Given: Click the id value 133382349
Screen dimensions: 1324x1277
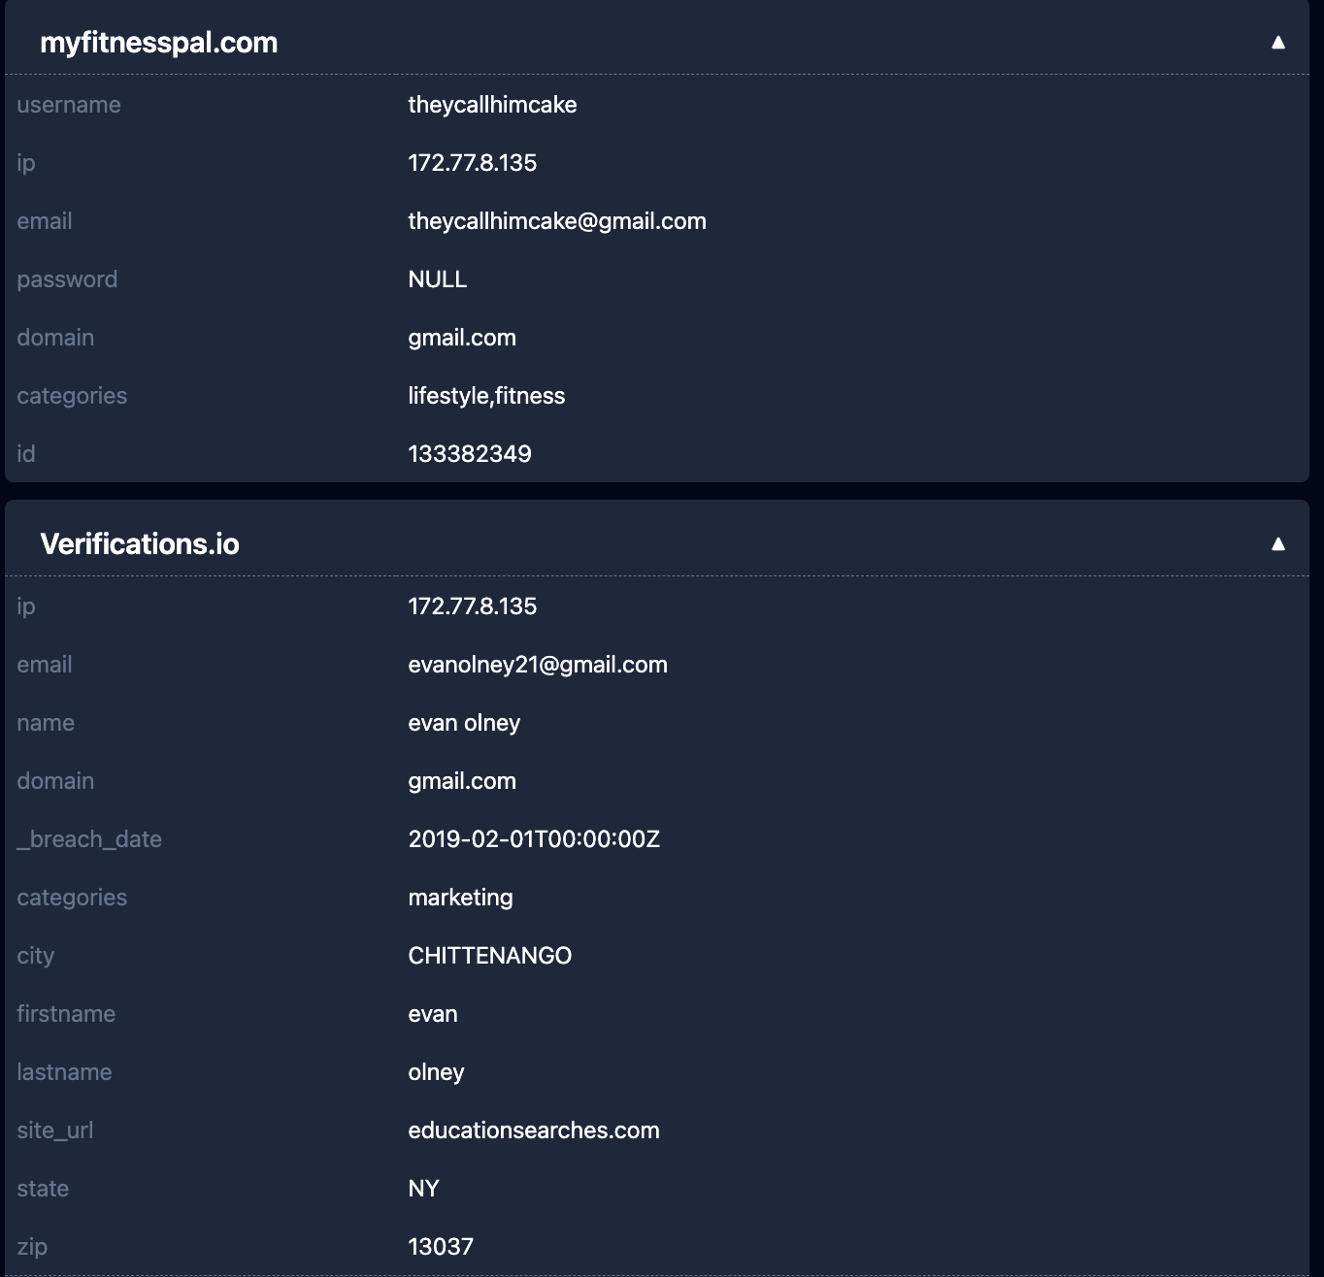Looking at the screenshot, I should (x=469, y=454).
